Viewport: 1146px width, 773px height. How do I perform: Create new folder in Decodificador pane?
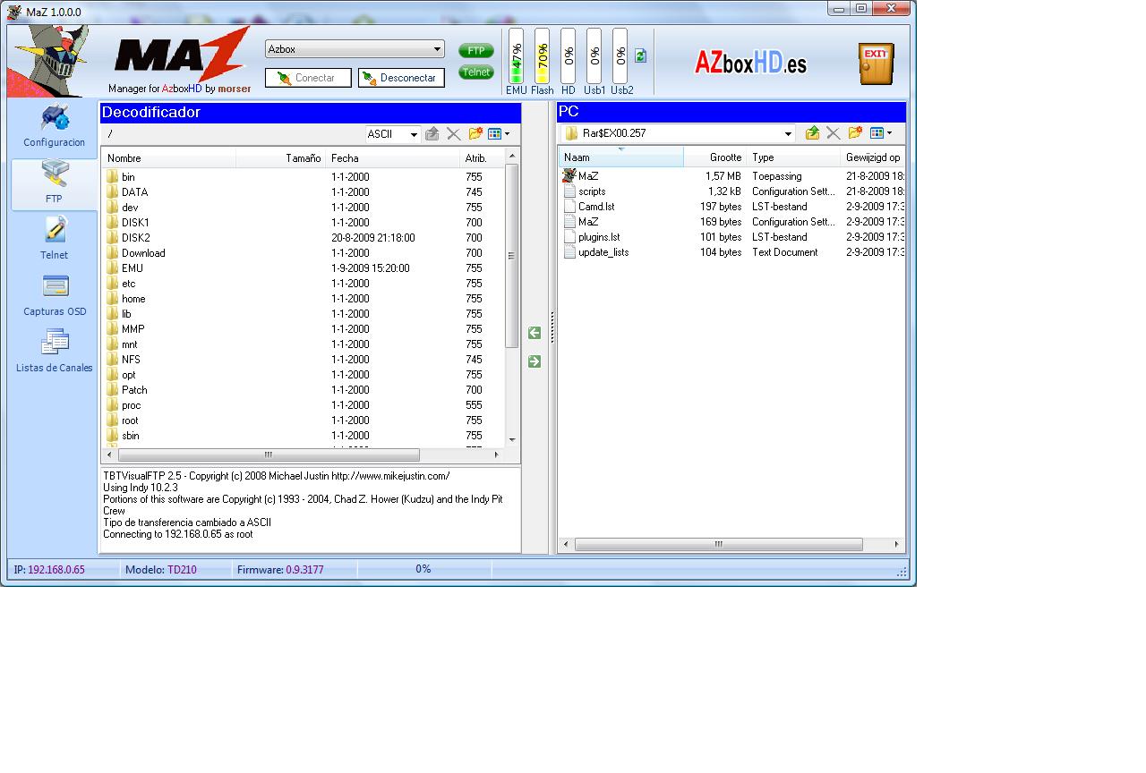(475, 134)
